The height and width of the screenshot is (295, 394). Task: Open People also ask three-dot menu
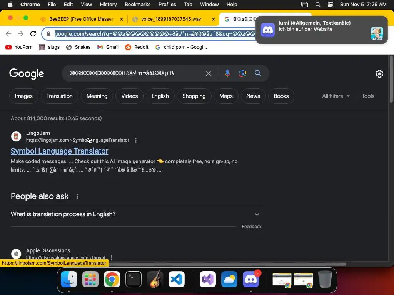coord(77,196)
